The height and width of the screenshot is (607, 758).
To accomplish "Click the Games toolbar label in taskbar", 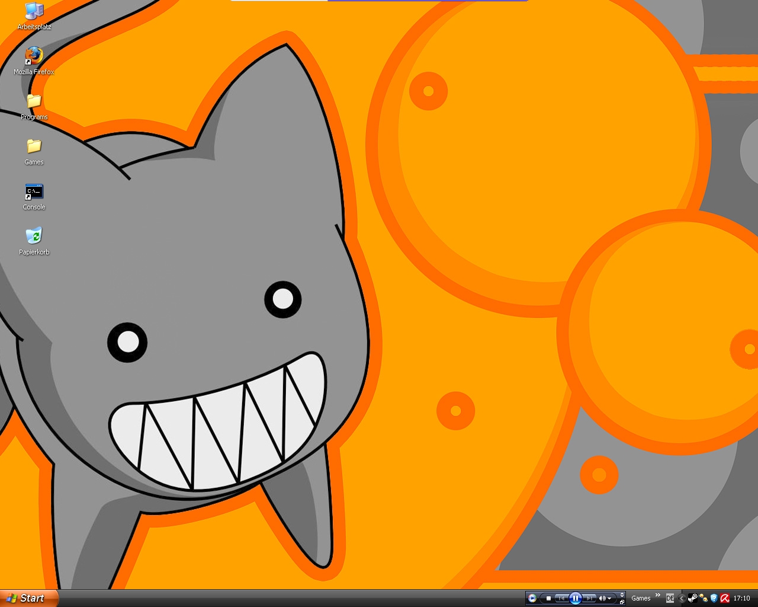I will click(x=641, y=598).
